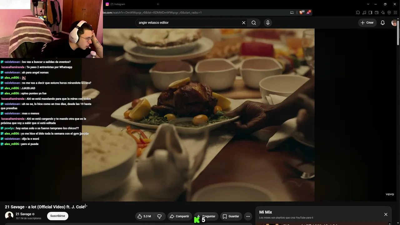Open the more actions three-dot menu
The image size is (400, 225).
click(x=248, y=216)
